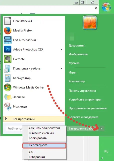114x161 pixels.
Task: Choose Сменить пользователя from the menu
Action: coord(45,128)
